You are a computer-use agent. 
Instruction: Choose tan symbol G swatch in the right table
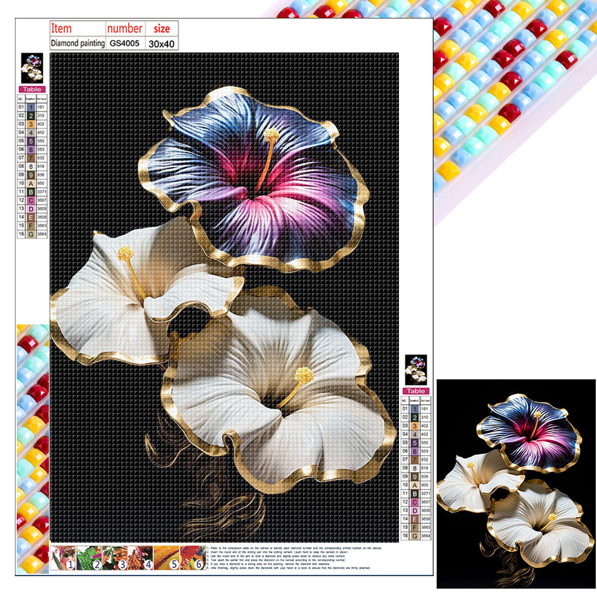415,537
